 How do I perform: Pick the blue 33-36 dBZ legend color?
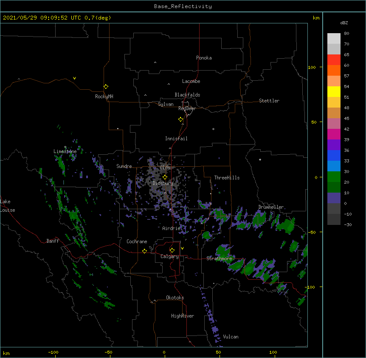(x=334, y=155)
